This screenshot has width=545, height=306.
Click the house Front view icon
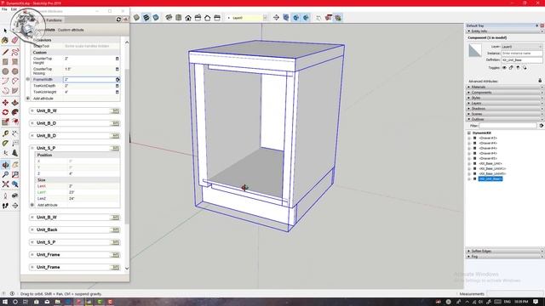[x=188, y=18]
